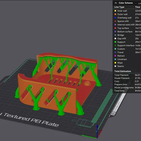Click the Line Type column header
The width and height of the screenshot is (141, 141).
point(119,7)
